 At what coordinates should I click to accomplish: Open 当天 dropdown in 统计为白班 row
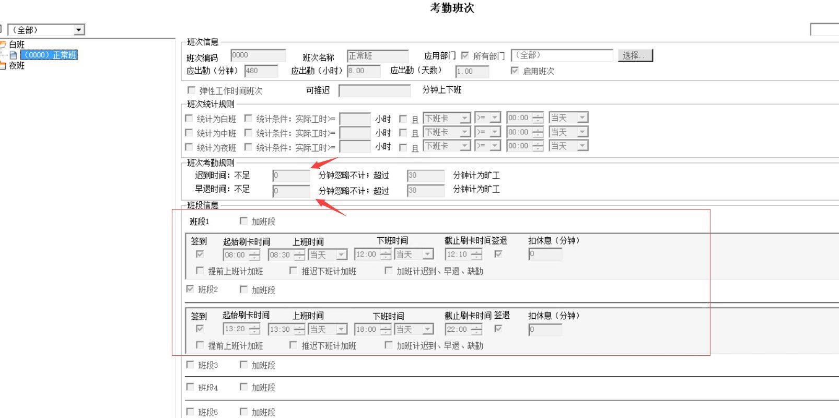point(568,118)
